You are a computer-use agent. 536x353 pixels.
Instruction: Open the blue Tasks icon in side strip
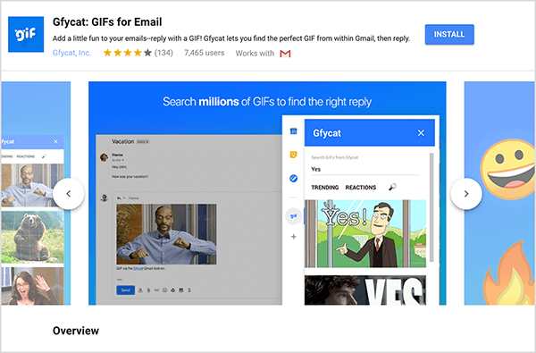[x=293, y=178]
